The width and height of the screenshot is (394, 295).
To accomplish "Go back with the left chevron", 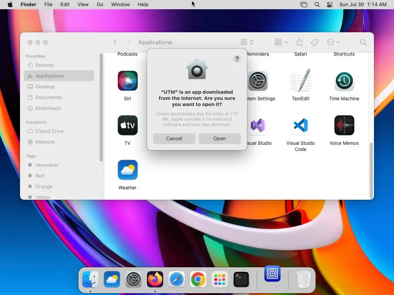I will click(x=115, y=42).
